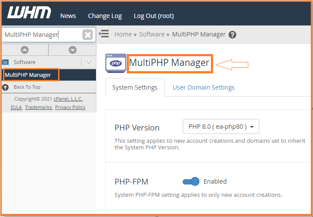Click the php MultiPHP Manager icon
Screen dimensions: 313x217
116,63
